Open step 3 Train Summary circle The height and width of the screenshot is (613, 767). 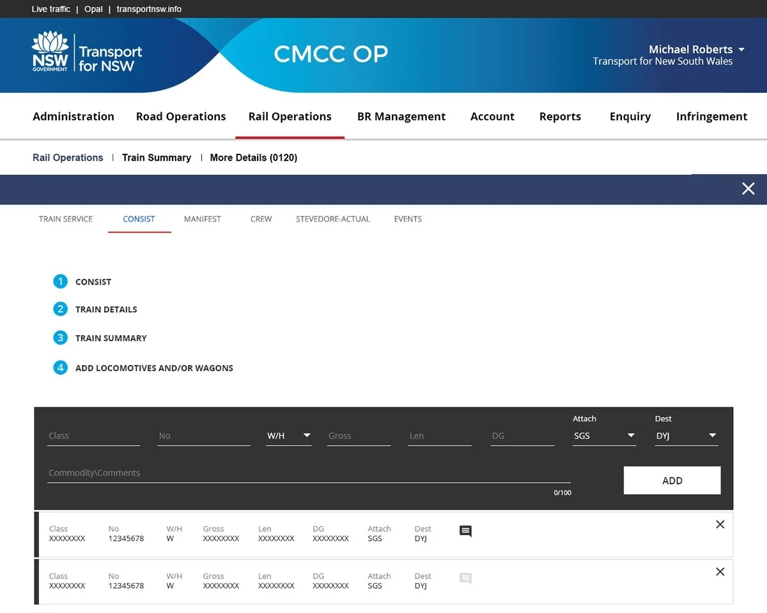[60, 337]
